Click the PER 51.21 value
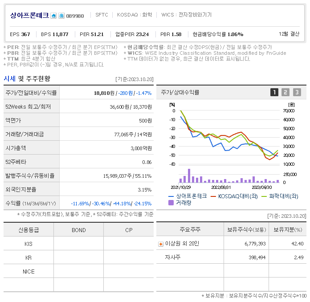This screenshot has width=310, height=302. tap(92, 34)
